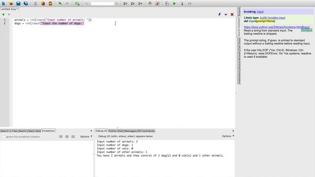
Task: Start debugging with the green play button
Action: pyautogui.click(x=174, y=3)
